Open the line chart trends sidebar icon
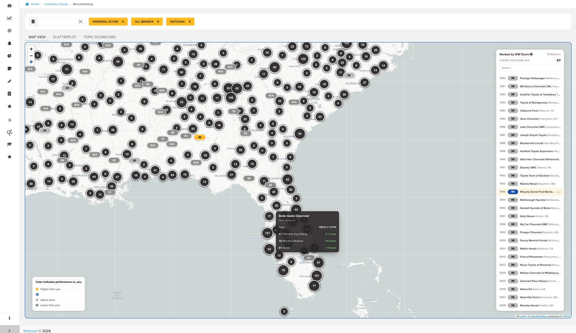Image resolution: width=576 pixels, height=333 pixels. [9, 18]
